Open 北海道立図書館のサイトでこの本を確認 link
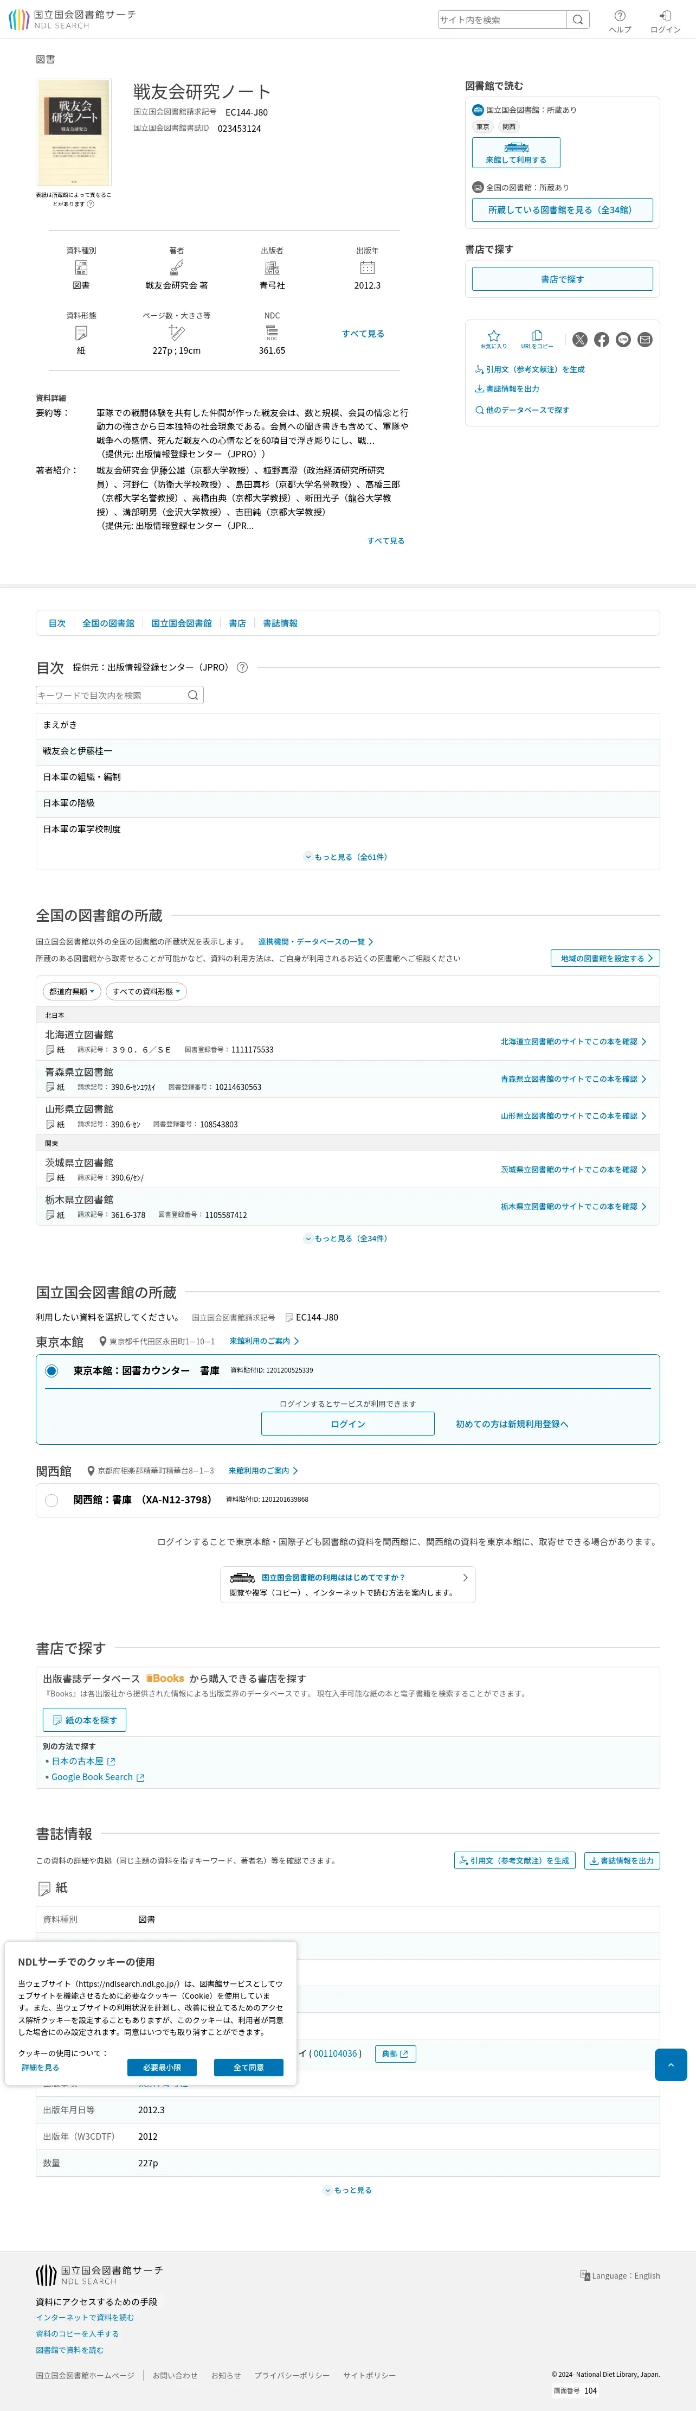Image resolution: width=696 pixels, height=2411 pixels. coord(573,1042)
